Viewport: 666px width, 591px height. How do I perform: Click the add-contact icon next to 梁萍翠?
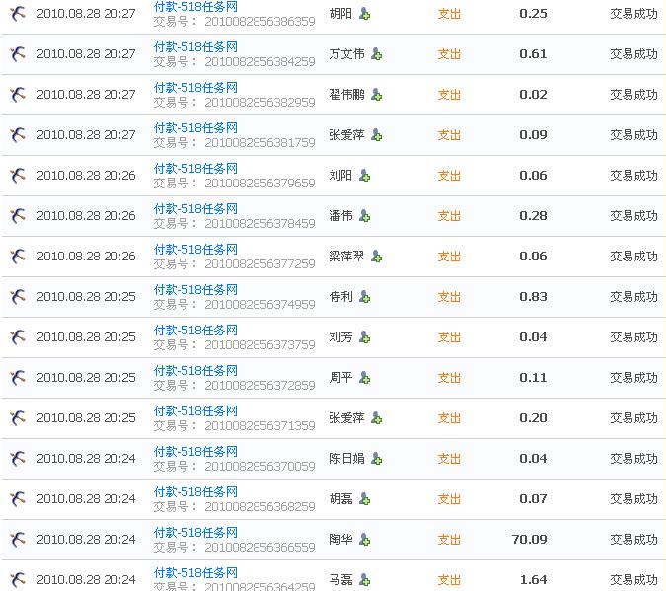376,257
